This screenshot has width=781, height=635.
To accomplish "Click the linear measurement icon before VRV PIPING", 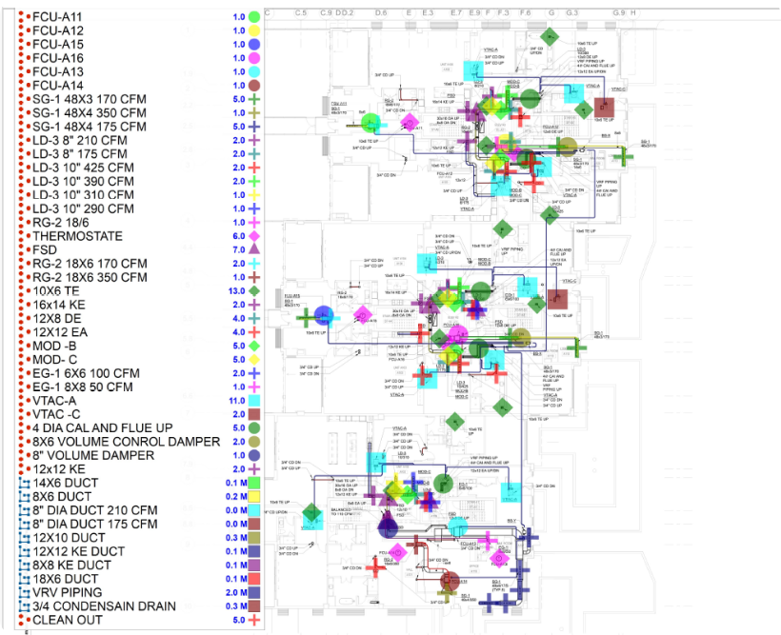I will click(26, 592).
